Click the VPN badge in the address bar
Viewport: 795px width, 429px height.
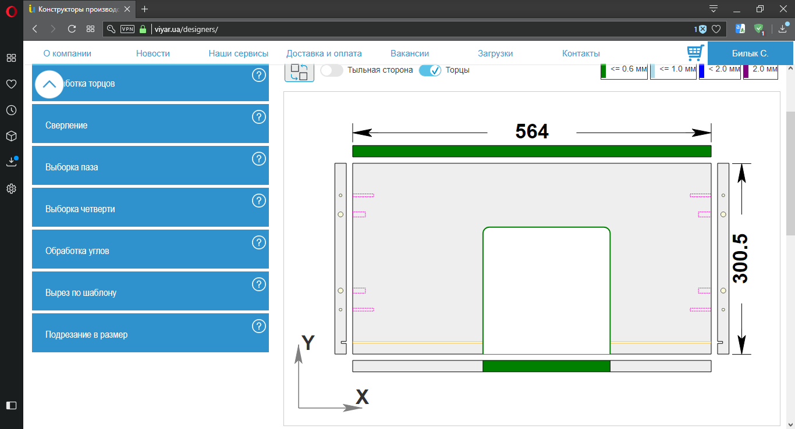(x=127, y=29)
